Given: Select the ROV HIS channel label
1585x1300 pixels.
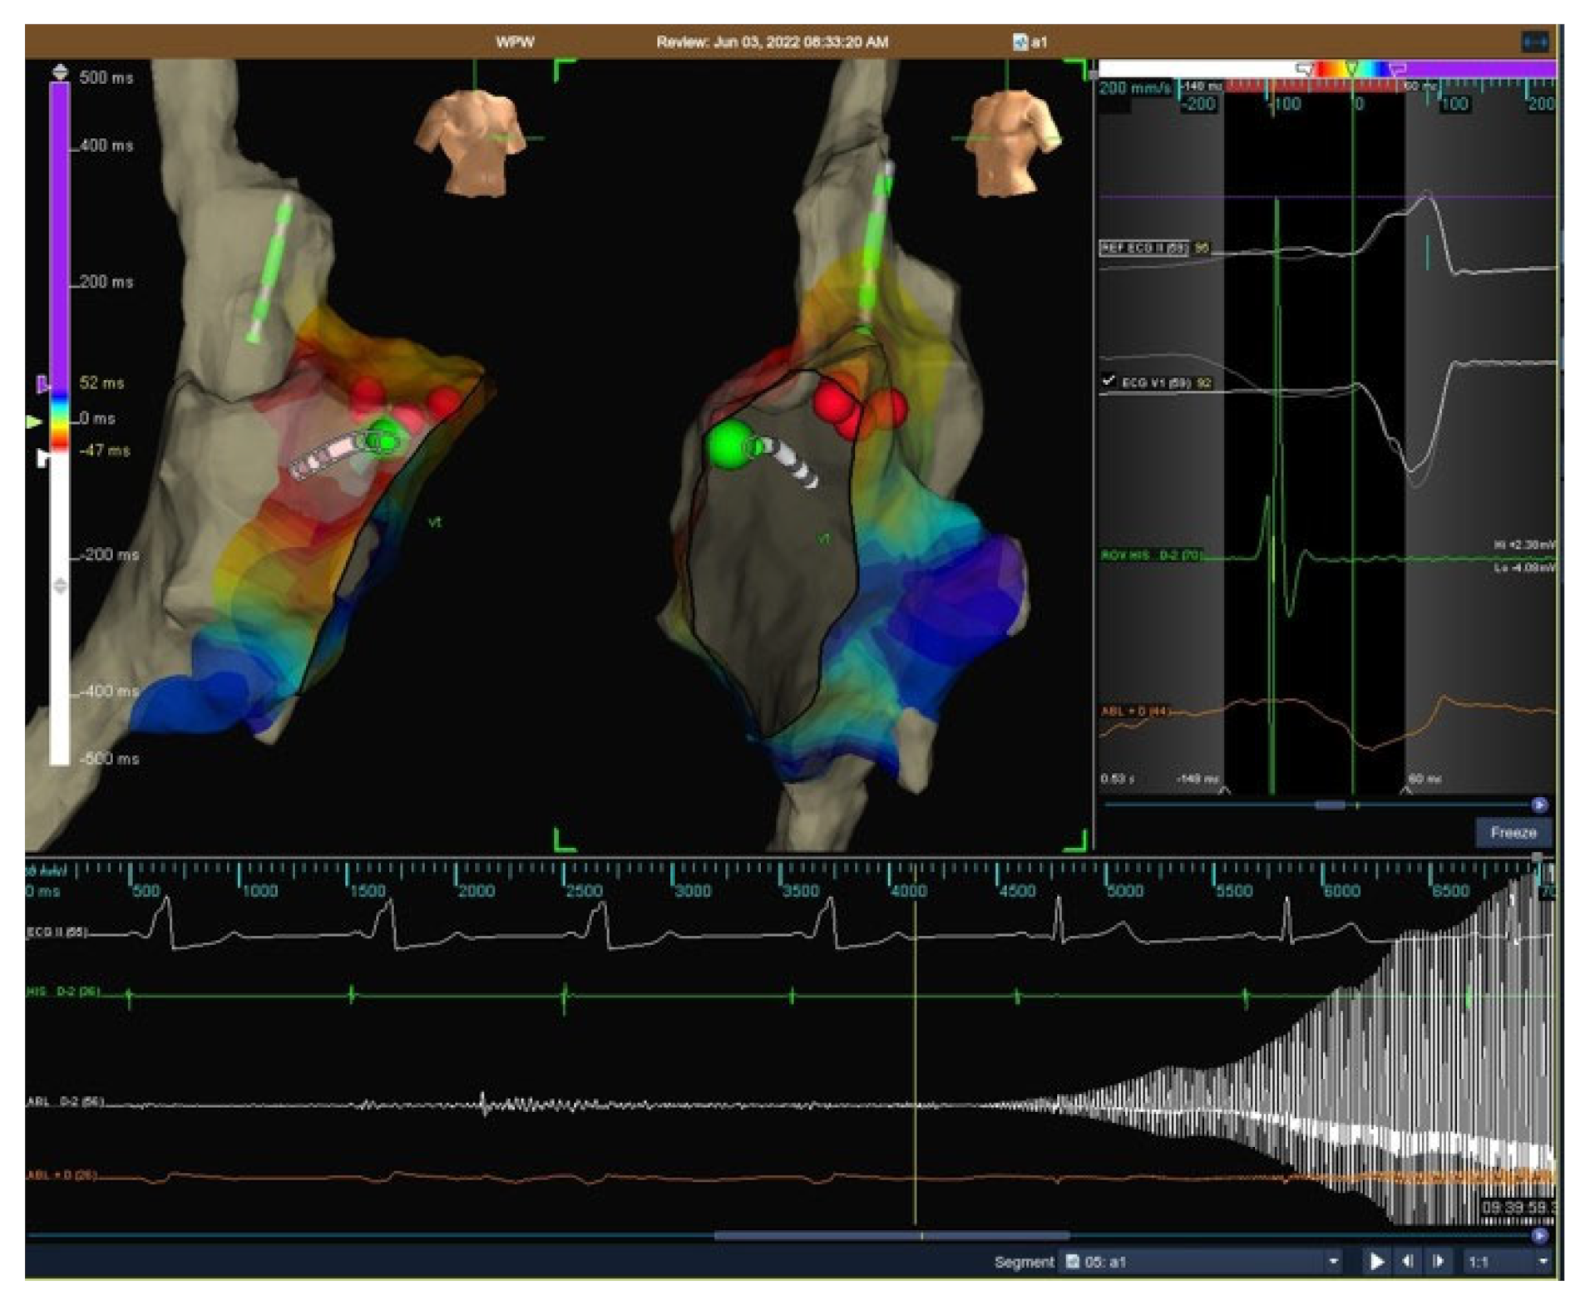Looking at the screenshot, I should tap(1150, 554).
